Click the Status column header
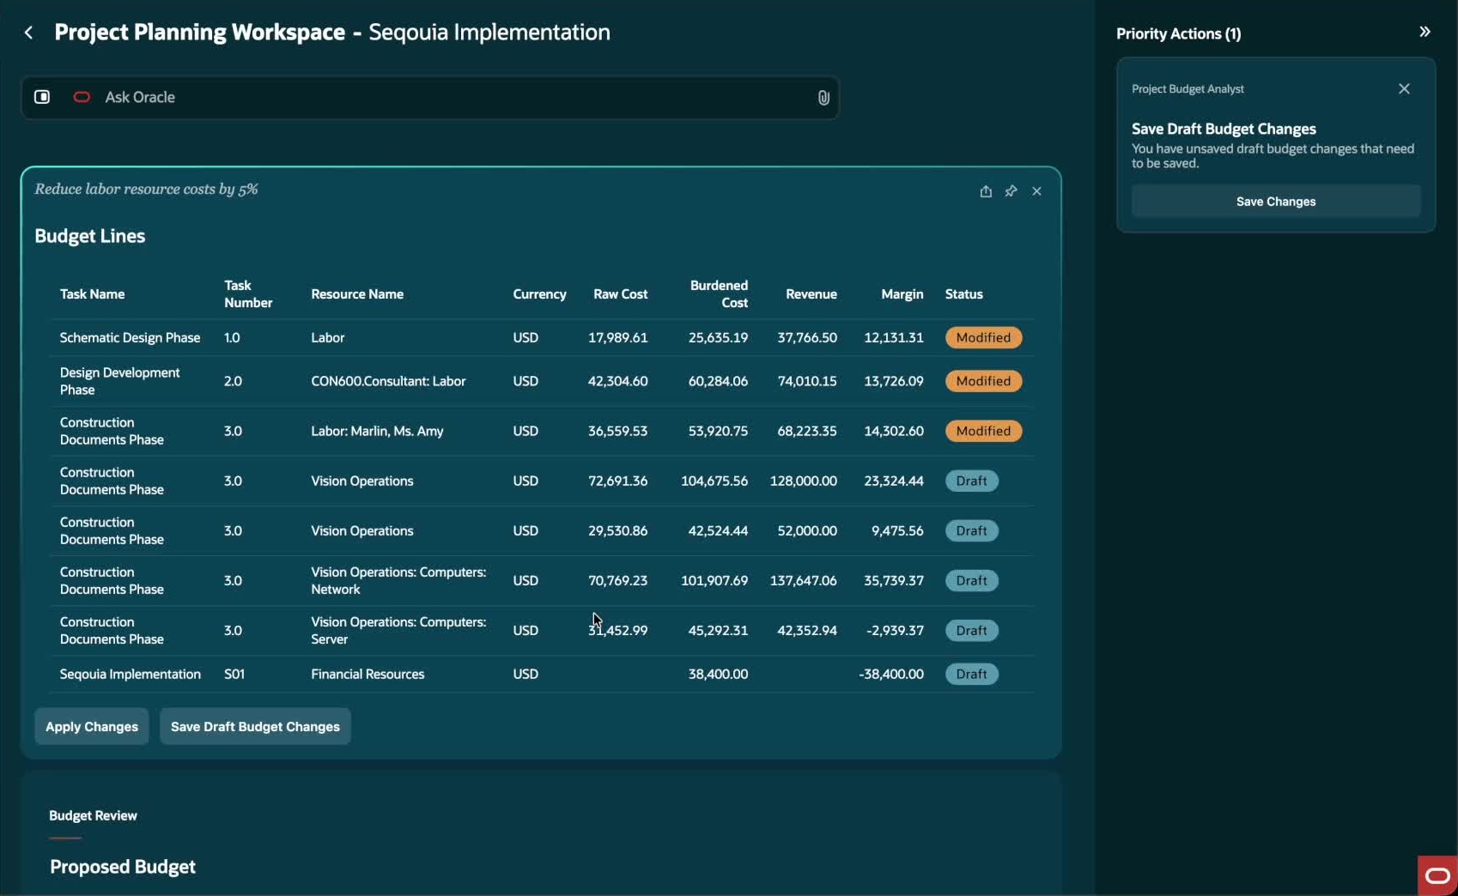This screenshot has width=1458, height=896. (x=963, y=294)
